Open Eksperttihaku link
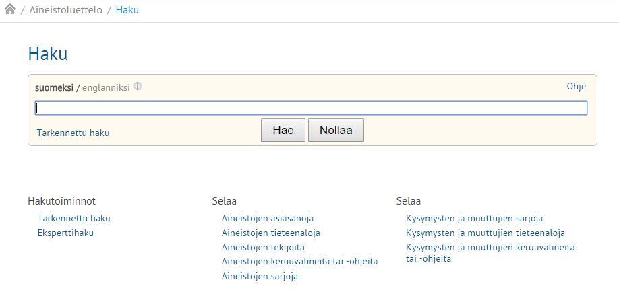619x292 pixels. (65, 233)
